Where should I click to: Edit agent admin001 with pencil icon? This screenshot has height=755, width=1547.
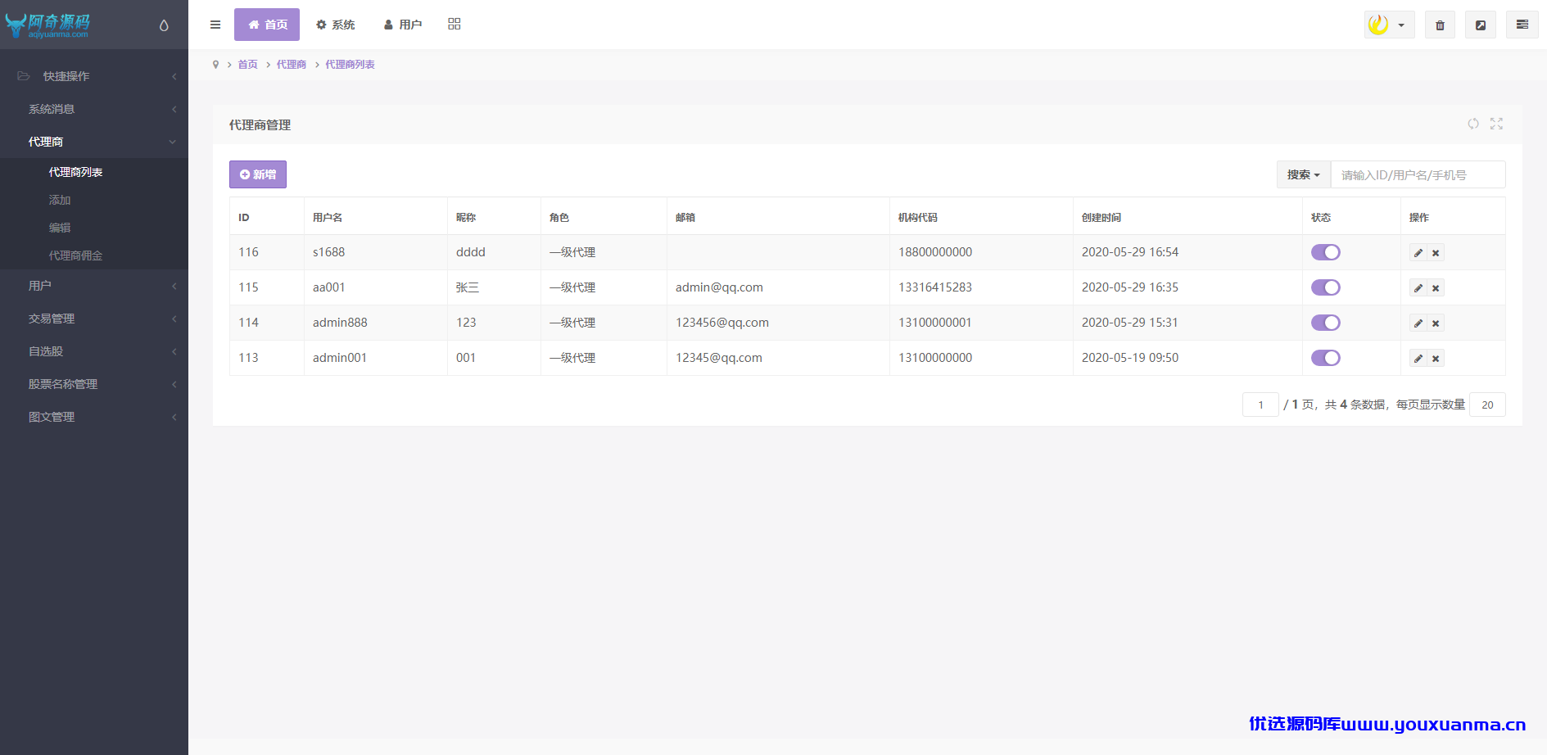(x=1418, y=359)
